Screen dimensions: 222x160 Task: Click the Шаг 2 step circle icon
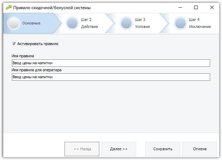coord(72,23)
